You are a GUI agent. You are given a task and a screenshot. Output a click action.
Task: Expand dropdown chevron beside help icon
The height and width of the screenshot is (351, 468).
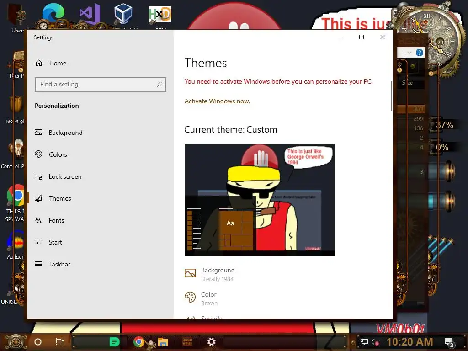point(409,53)
